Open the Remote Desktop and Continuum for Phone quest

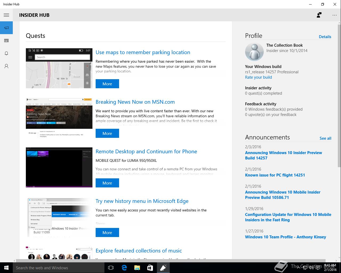pyautogui.click(x=146, y=151)
